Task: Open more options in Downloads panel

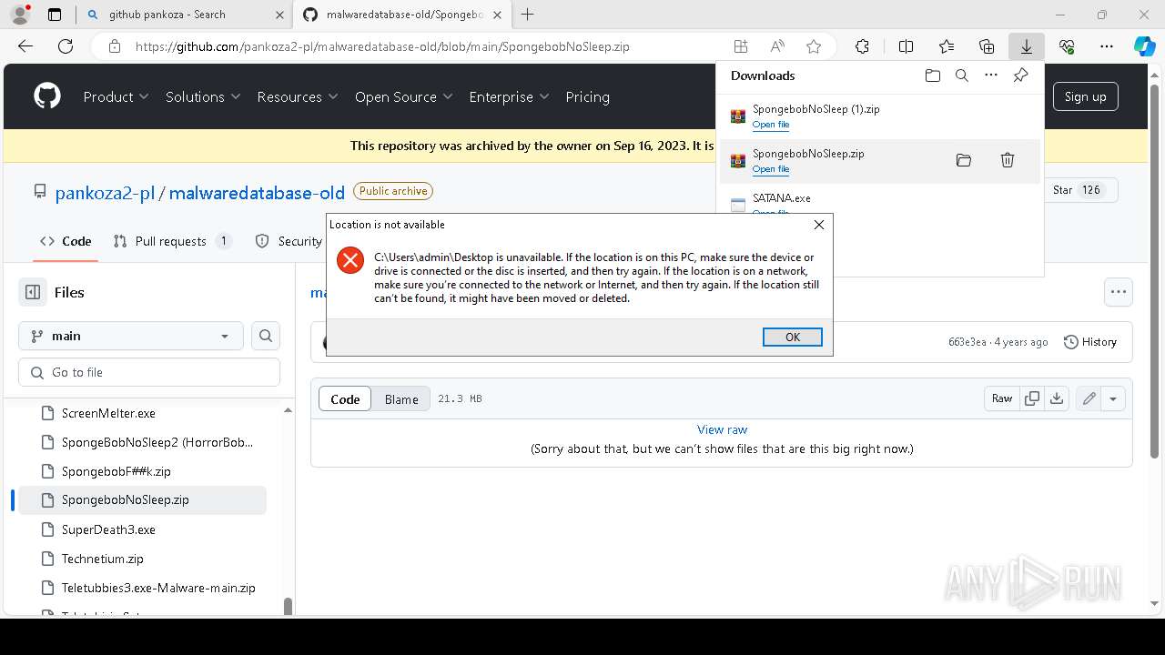Action: tap(990, 76)
